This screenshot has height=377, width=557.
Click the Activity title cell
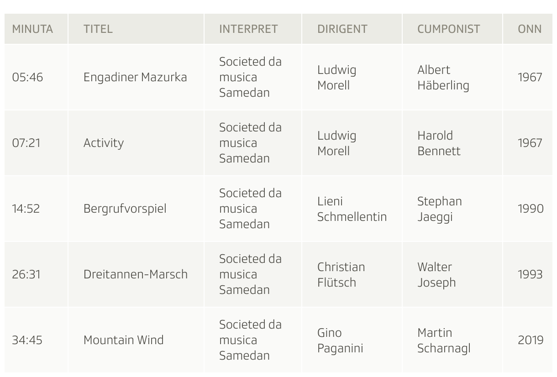(104, 143)
